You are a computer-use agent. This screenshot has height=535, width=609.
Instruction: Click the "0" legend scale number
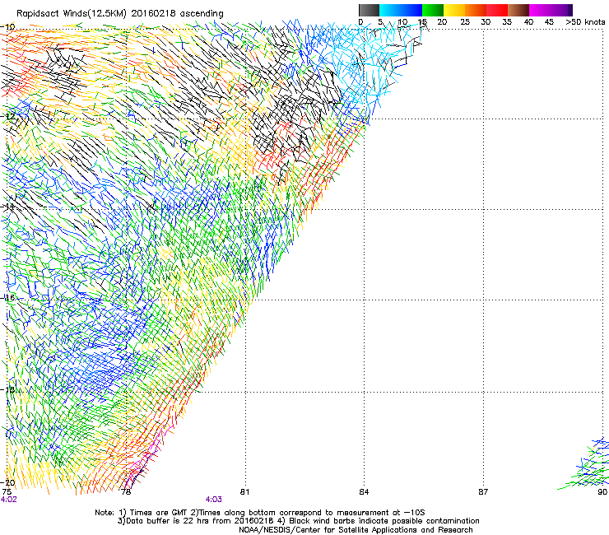360,22
